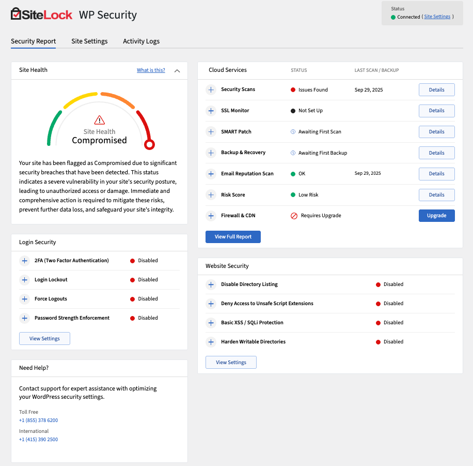The image size is (473, 466).
Task: Click red Disabled dot for Login Lockout
Action: tap(132, 280)
